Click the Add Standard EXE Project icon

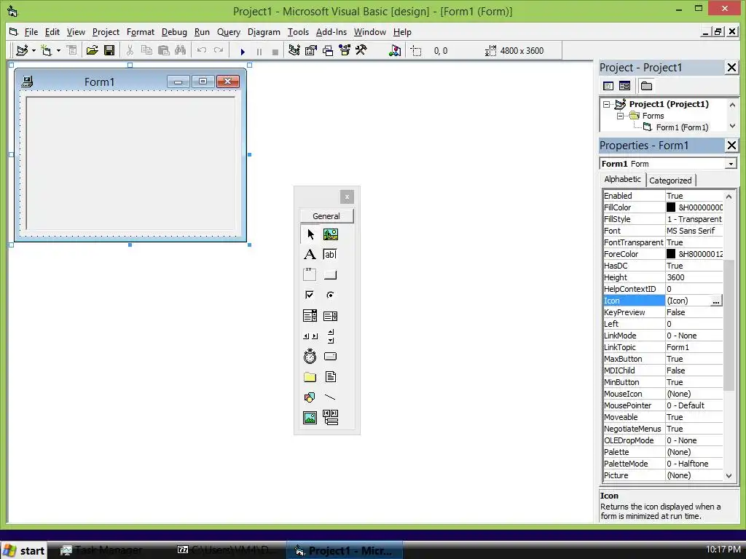point(22,50)
